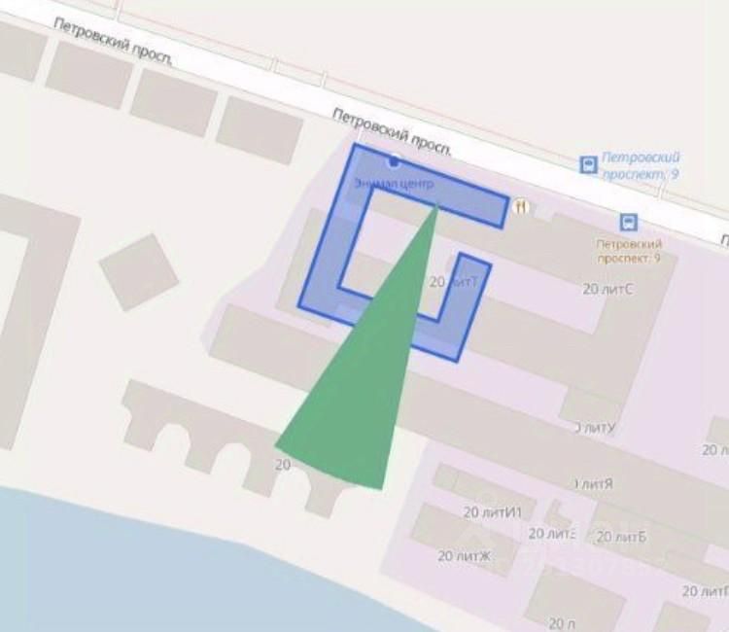The width and height of the screenshot is (729, 632).
Task: Click the upper bus stop icon
Action: click(x=589, y=164)
